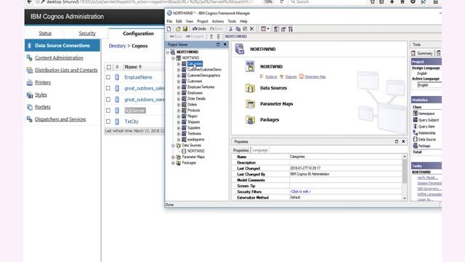
Task: Open the File menu in Framework Manager
Action: pos(169,21)
